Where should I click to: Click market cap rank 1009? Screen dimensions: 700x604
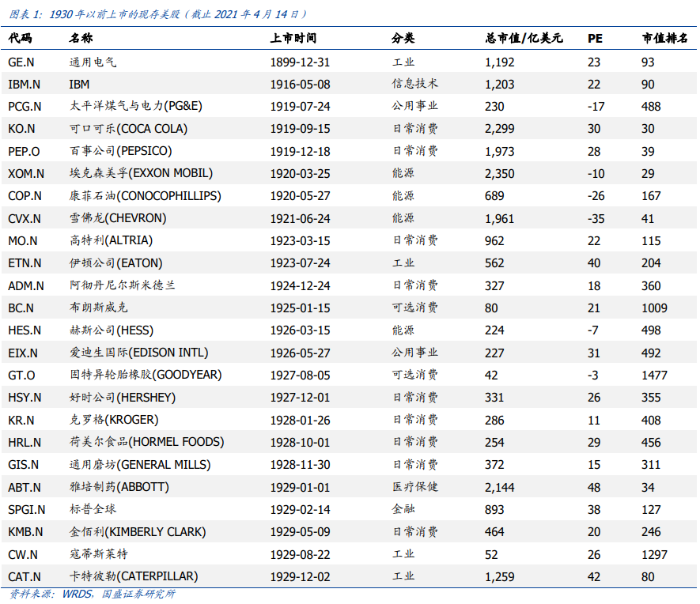654,308
